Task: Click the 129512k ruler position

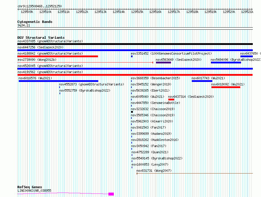Action: click(x=82, y=12)
